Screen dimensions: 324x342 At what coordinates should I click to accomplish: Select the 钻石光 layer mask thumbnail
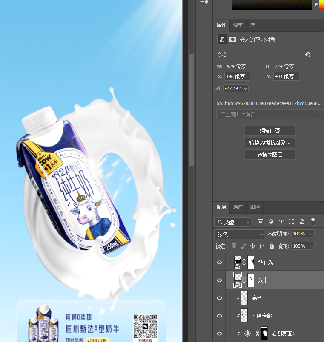251,262
